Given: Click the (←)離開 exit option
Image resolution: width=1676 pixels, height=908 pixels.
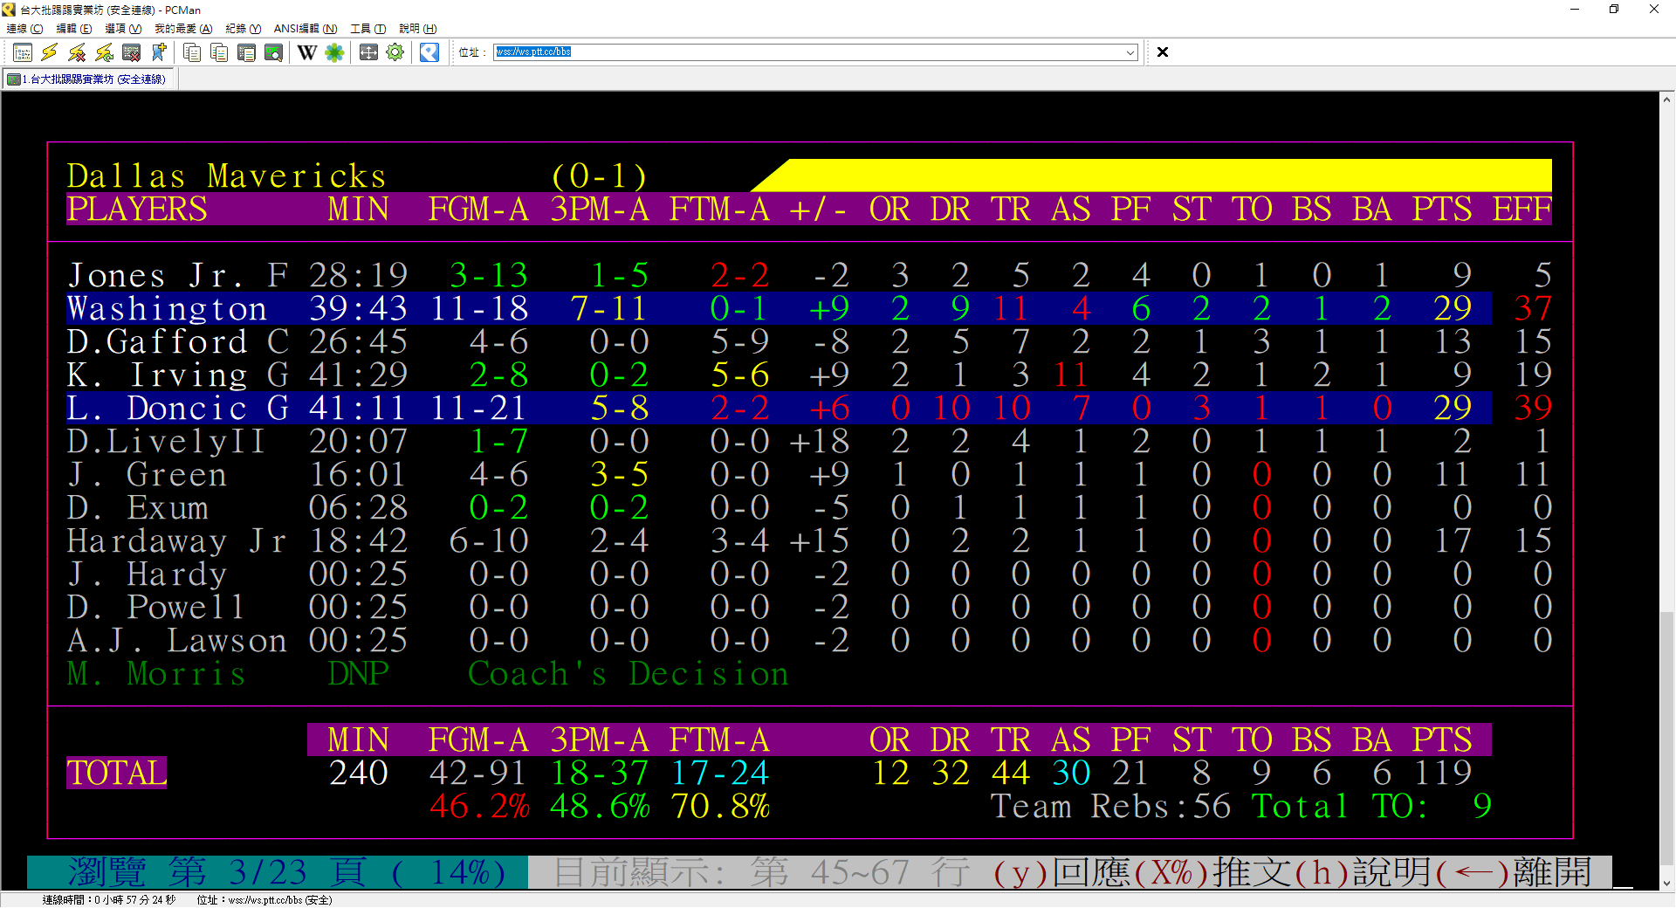Looking at the screenshot, I should coord(1513,872).
